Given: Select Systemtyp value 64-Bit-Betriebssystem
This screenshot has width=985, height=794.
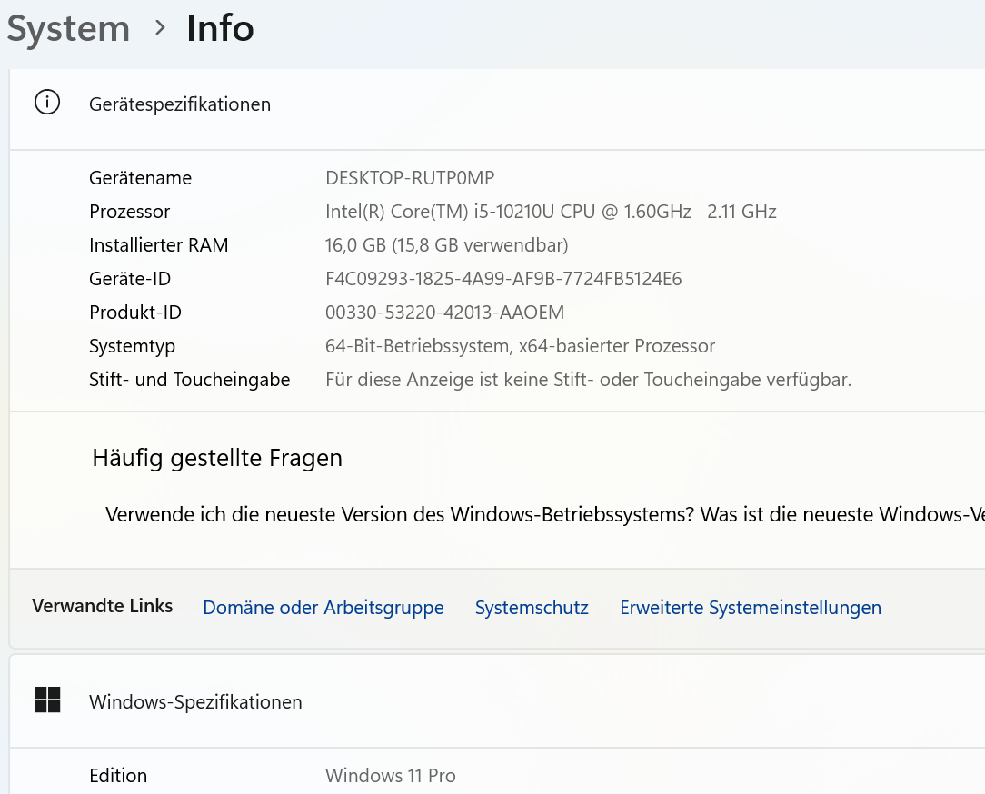Looking at the screenshot, I should pyautogui.click(x=520, y=346).
